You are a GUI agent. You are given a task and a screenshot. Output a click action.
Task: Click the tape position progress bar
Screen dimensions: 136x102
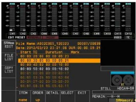point(113,92)
